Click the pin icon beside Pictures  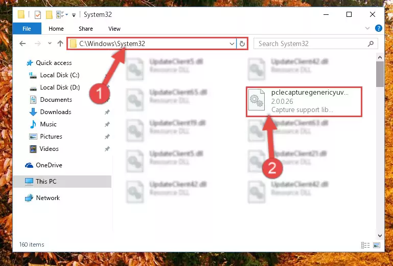107,137
